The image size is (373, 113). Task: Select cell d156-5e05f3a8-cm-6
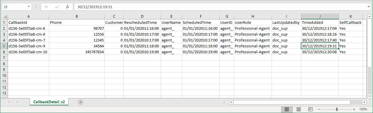click(28, 28)
